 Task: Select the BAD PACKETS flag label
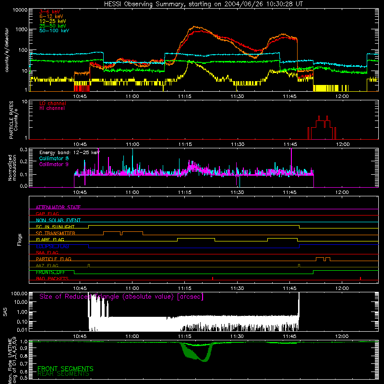click(x=52, y=278)
